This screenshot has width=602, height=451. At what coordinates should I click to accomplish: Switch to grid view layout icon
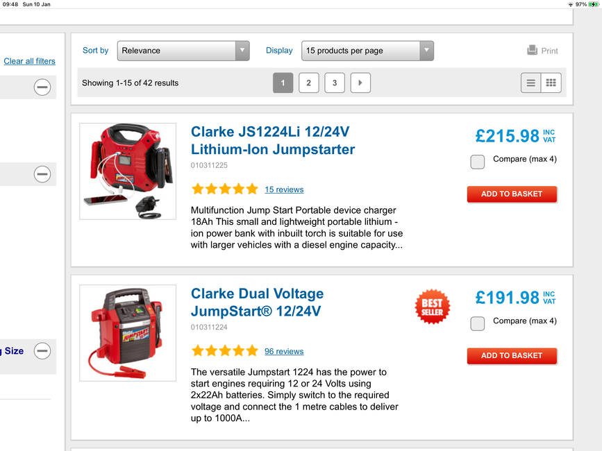pos(551,83)
